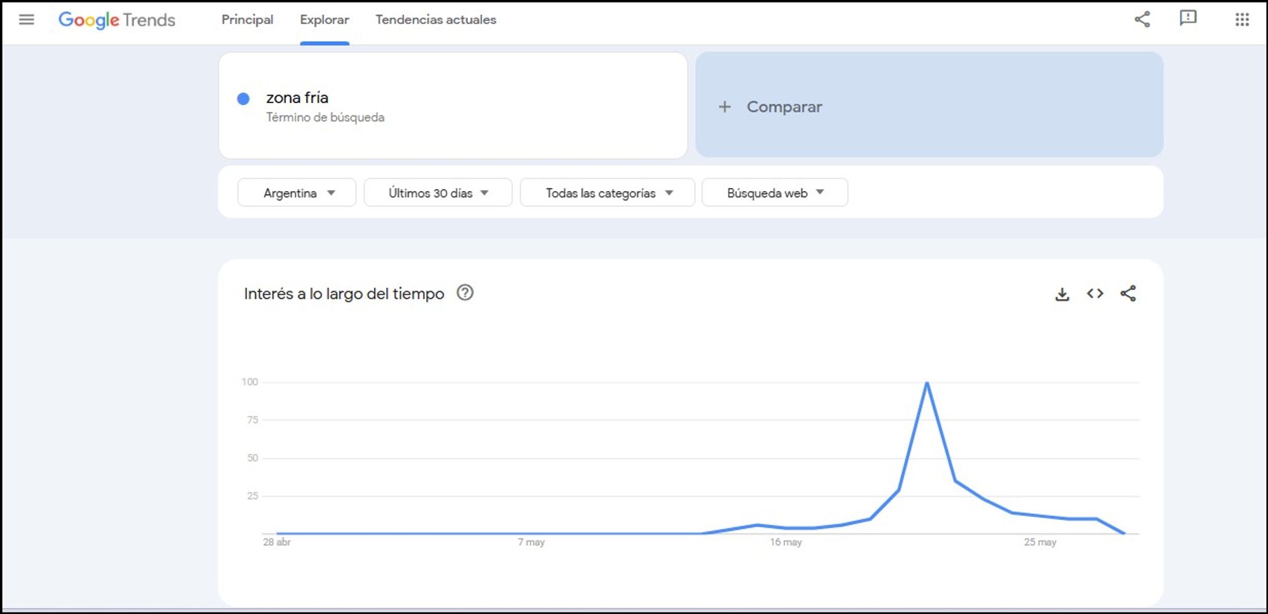This screenshot has height=614, width=1268.
Task: Open the Google apps grid
Action: [x=1242, y=20]
